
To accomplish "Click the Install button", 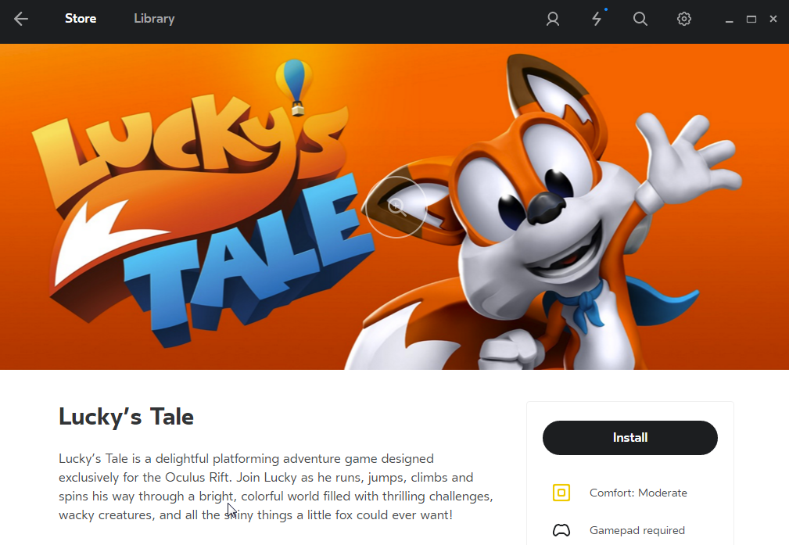I will [630, 438].
